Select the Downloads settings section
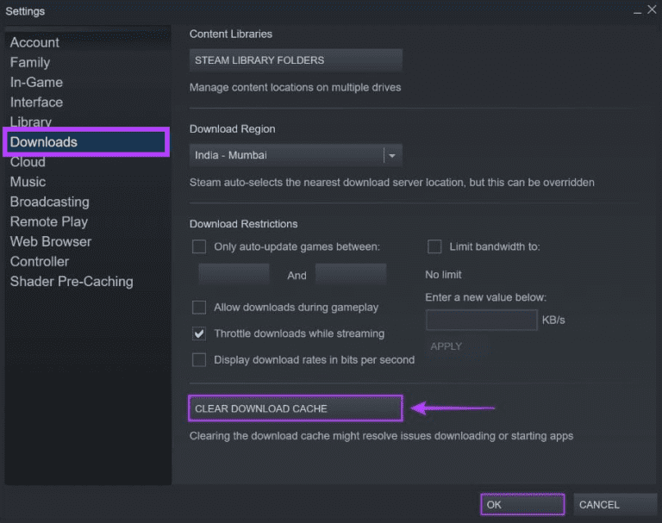The width and height of the screenshot is (662, 523). tap(86, 142)
